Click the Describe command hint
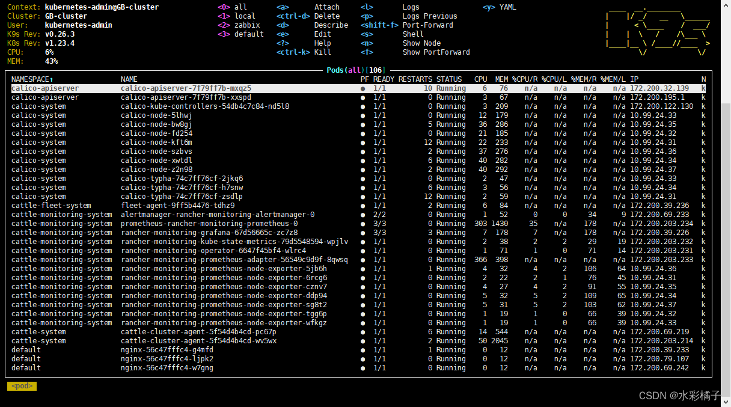 [x=312, y=25]
